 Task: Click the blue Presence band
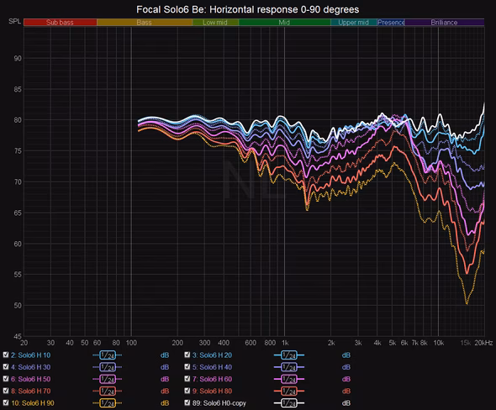[391, 23]
